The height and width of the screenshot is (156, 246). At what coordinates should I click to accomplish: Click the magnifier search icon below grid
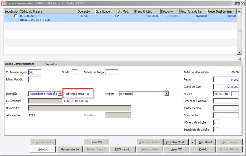click(240, 59)
